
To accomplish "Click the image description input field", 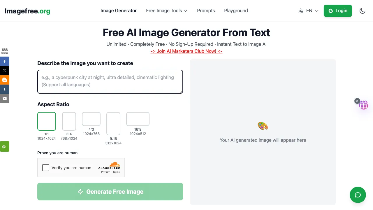I will [110, 81].
